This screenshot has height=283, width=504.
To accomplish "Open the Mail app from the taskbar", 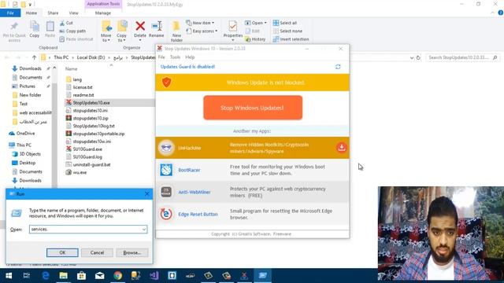I will (100, 276).
